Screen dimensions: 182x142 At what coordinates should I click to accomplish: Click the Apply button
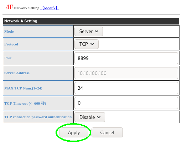(74, 132)
